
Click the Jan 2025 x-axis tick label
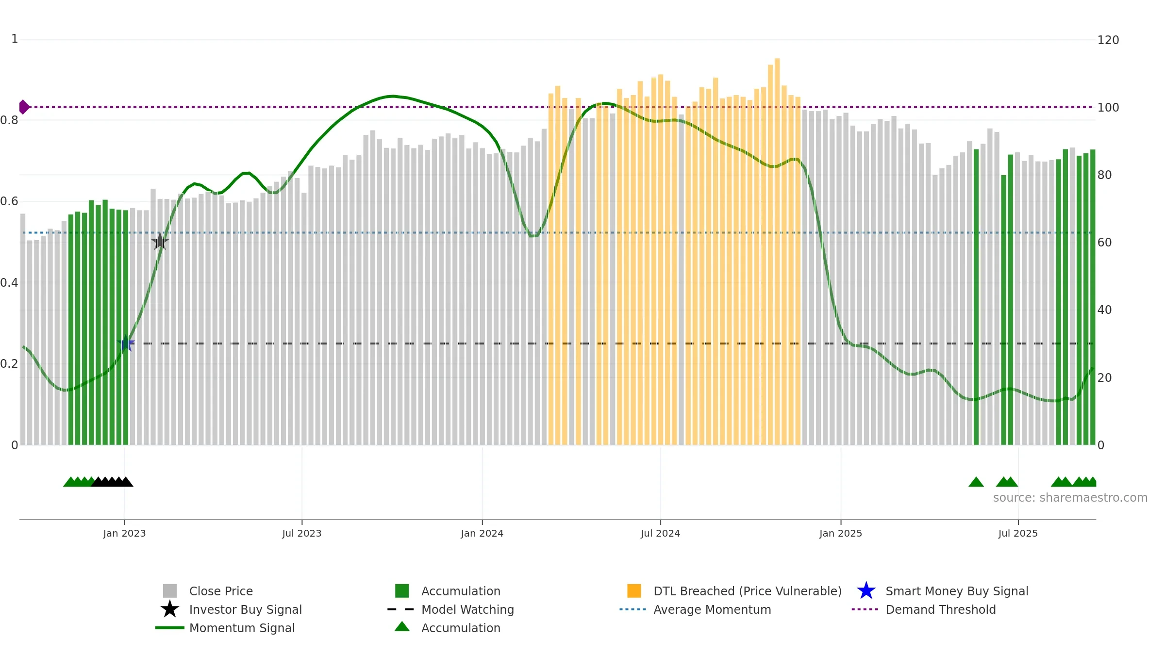pyautogui.click(x=841, y=534)
